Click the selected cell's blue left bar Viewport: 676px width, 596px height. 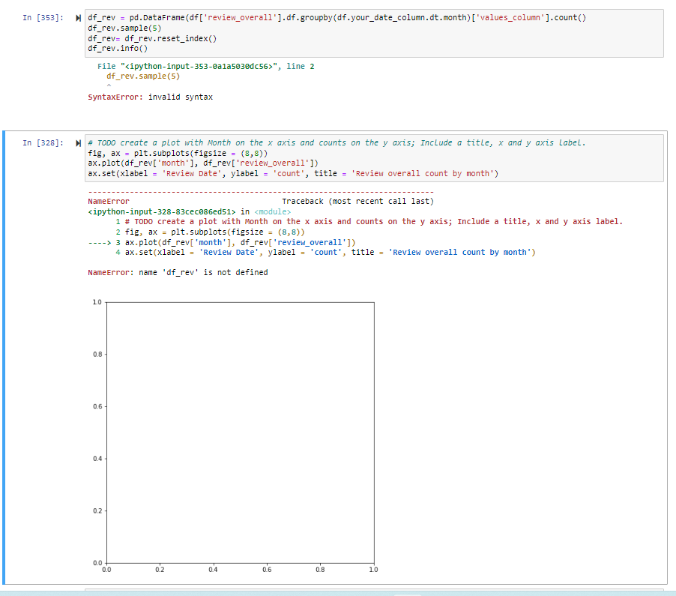(x=4, y=358)
